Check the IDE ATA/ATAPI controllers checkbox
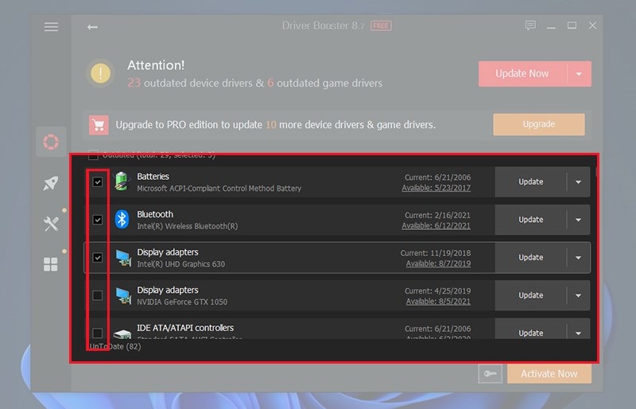 click(x=97, y=333)
